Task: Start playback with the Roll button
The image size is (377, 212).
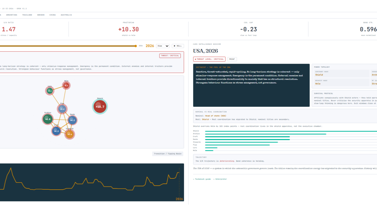Action: [x=178, y=46]
